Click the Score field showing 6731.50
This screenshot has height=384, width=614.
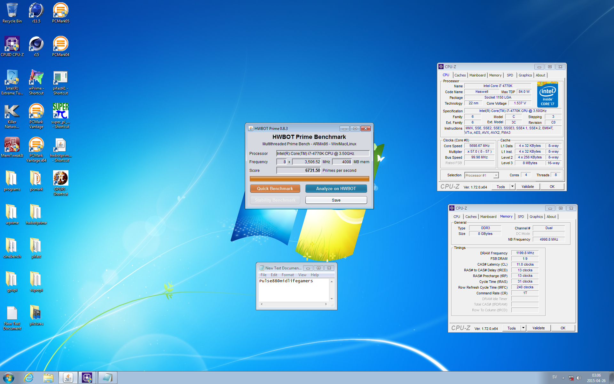tap(298, 171)
